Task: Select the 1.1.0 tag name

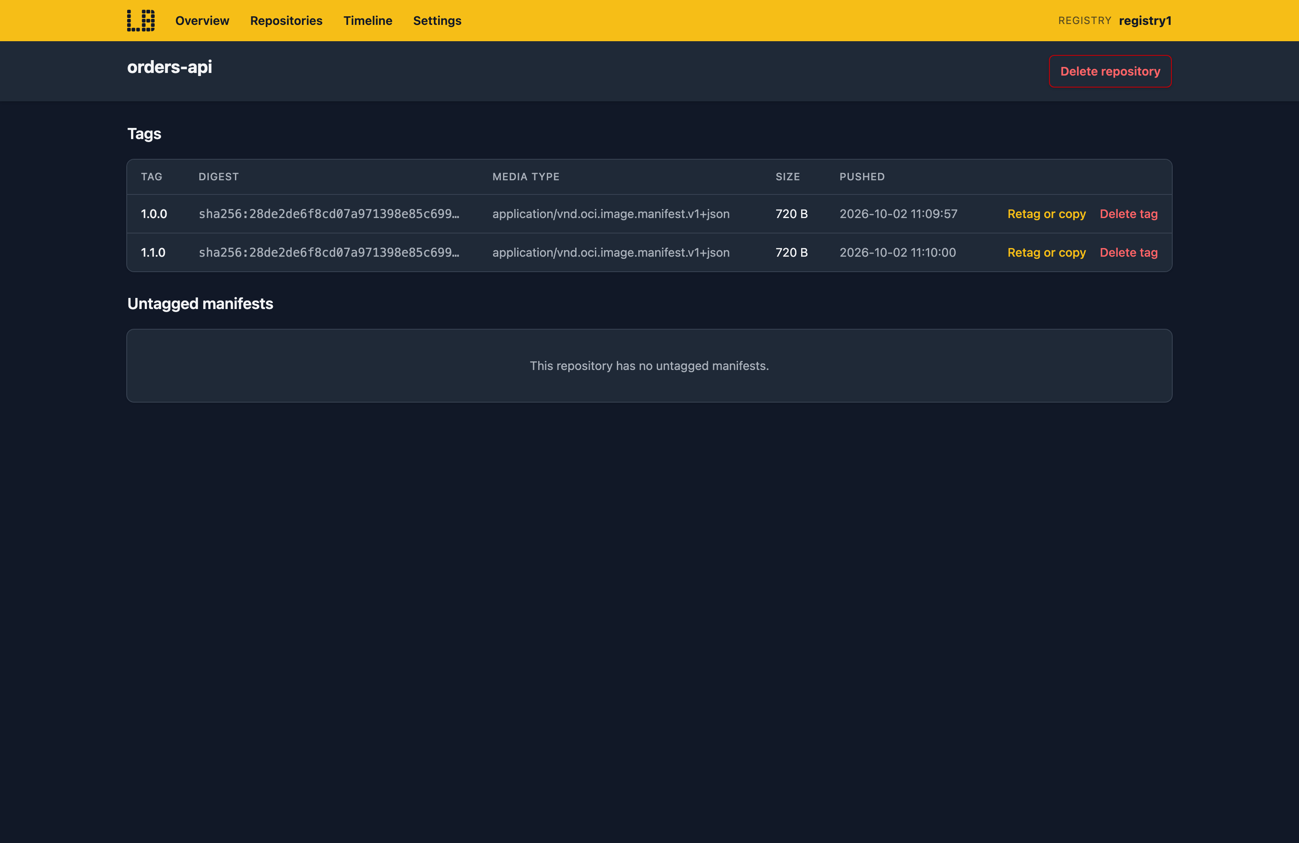Action: click(x=153, y=252)
